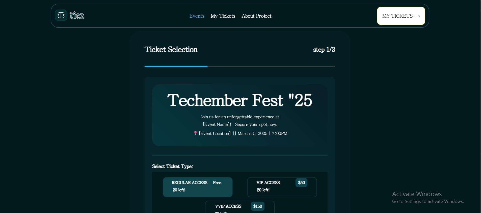Click the MY TICKETS button
The height and width of the screenshot is (213, 481).
401,16
